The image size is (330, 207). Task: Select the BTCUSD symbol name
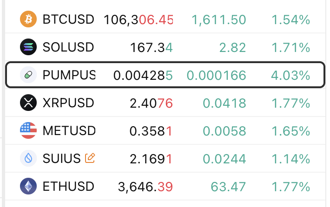pos(68,19)
